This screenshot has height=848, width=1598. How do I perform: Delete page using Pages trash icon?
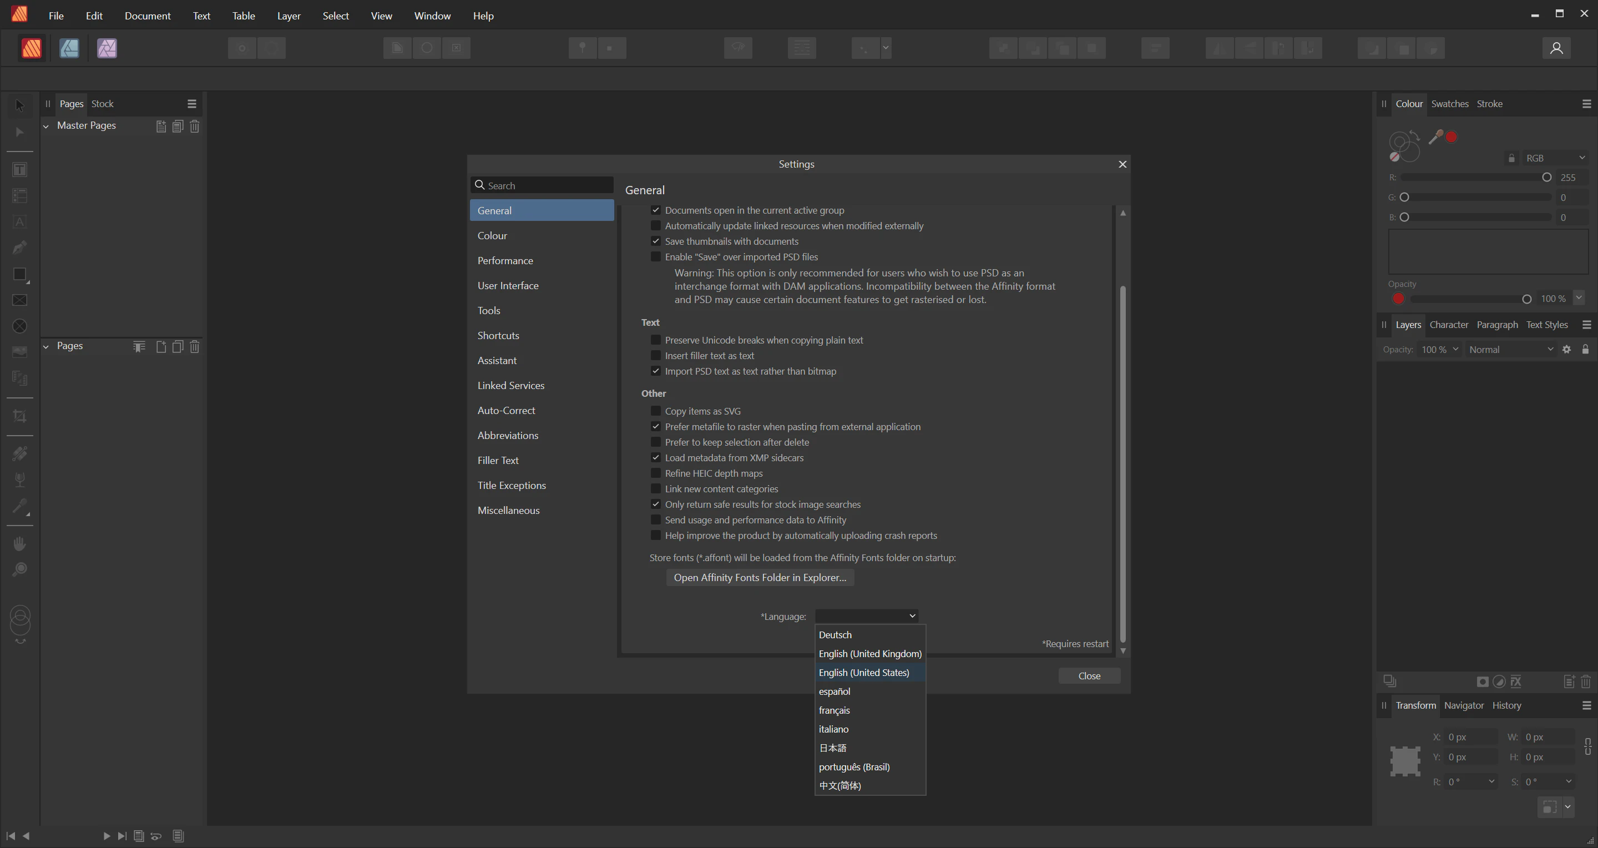coord(194,347)
